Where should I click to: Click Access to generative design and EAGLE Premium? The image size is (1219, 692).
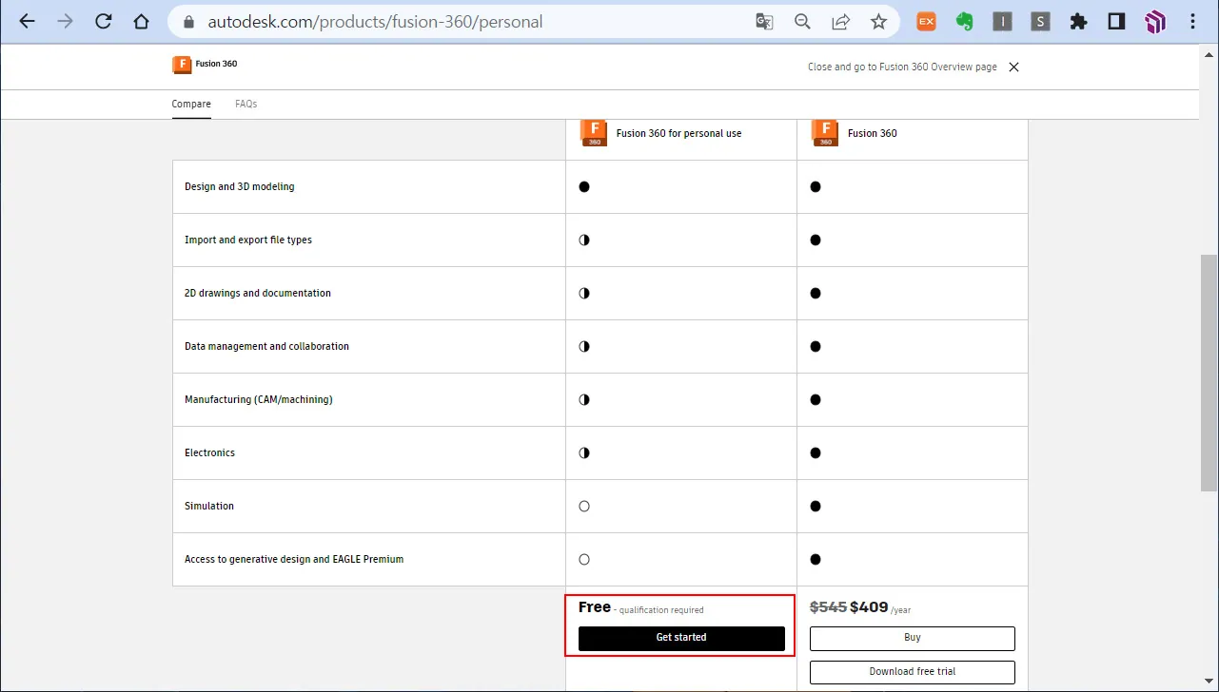pyautogui.click(x=294, y=560)
